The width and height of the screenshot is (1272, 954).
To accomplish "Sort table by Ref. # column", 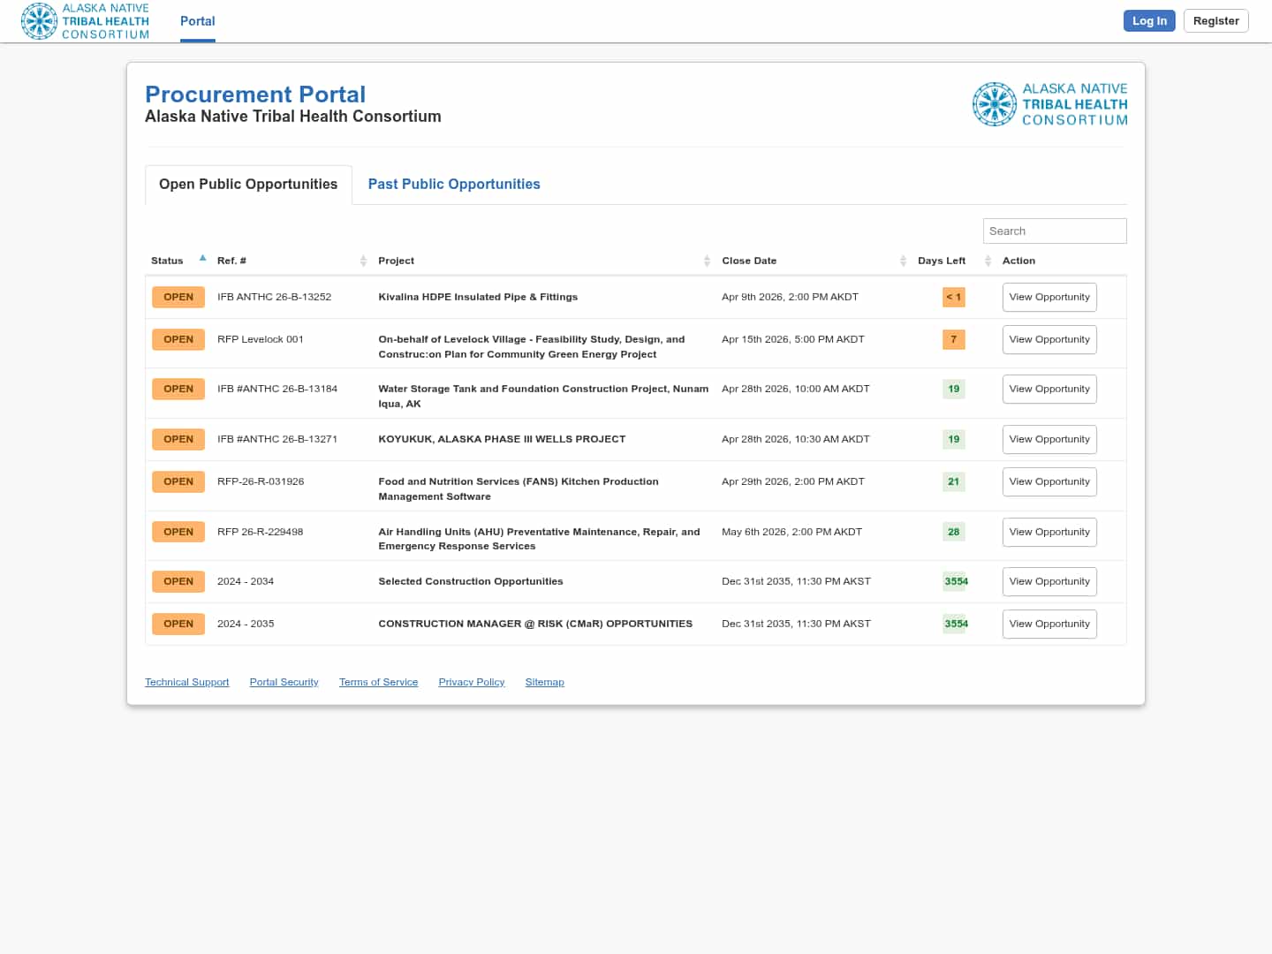I will pyautogui.click(x=363, y=261).
